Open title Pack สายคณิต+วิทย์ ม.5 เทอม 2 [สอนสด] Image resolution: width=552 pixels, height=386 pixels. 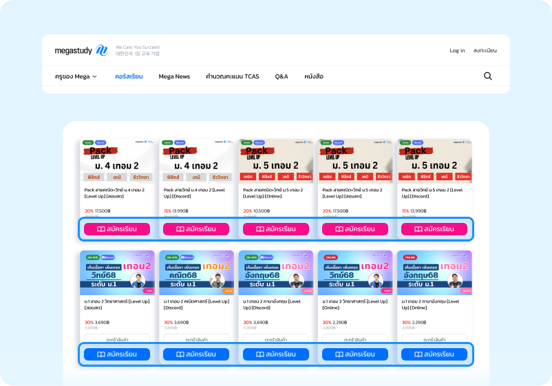click(352, 193)
